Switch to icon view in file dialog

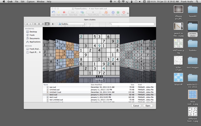point(35,24)
